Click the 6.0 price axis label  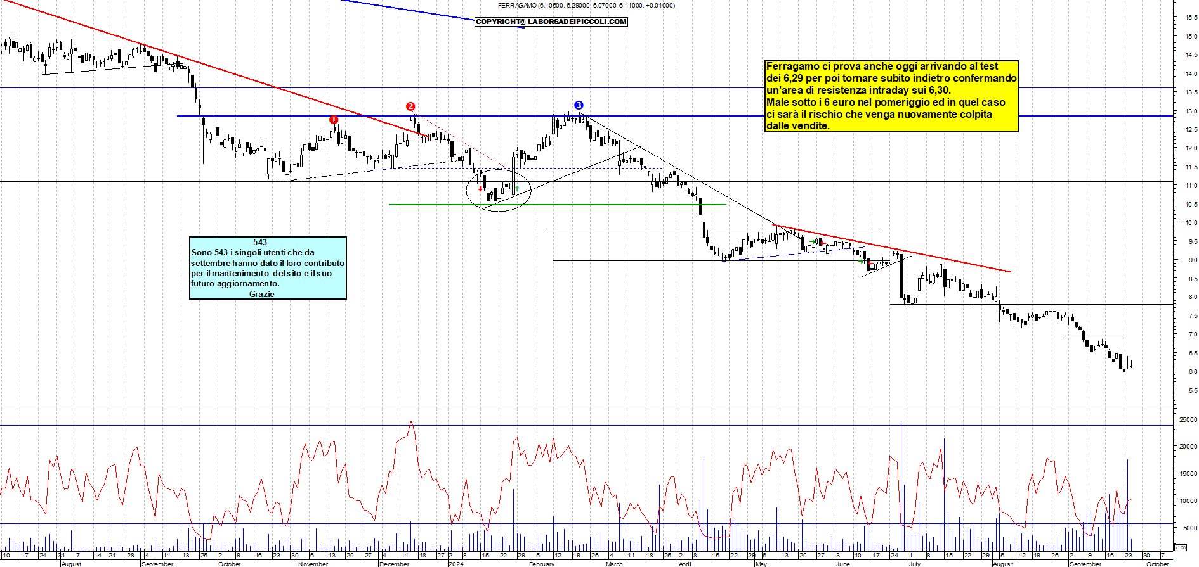tap(1193, 372)
